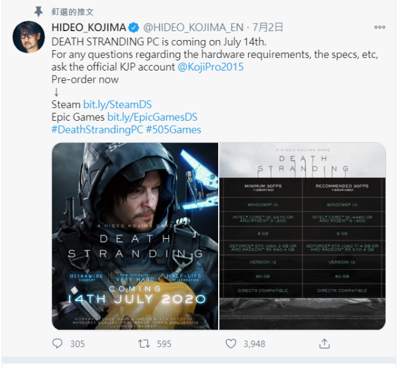Screen dimensions: 407x368
Task: Click the pinned tweet pushpin icon
Action: 39,11
